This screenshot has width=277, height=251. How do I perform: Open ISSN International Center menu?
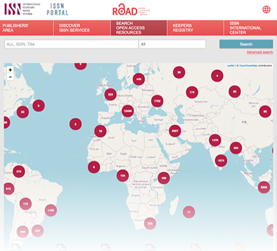click(250, 28)
